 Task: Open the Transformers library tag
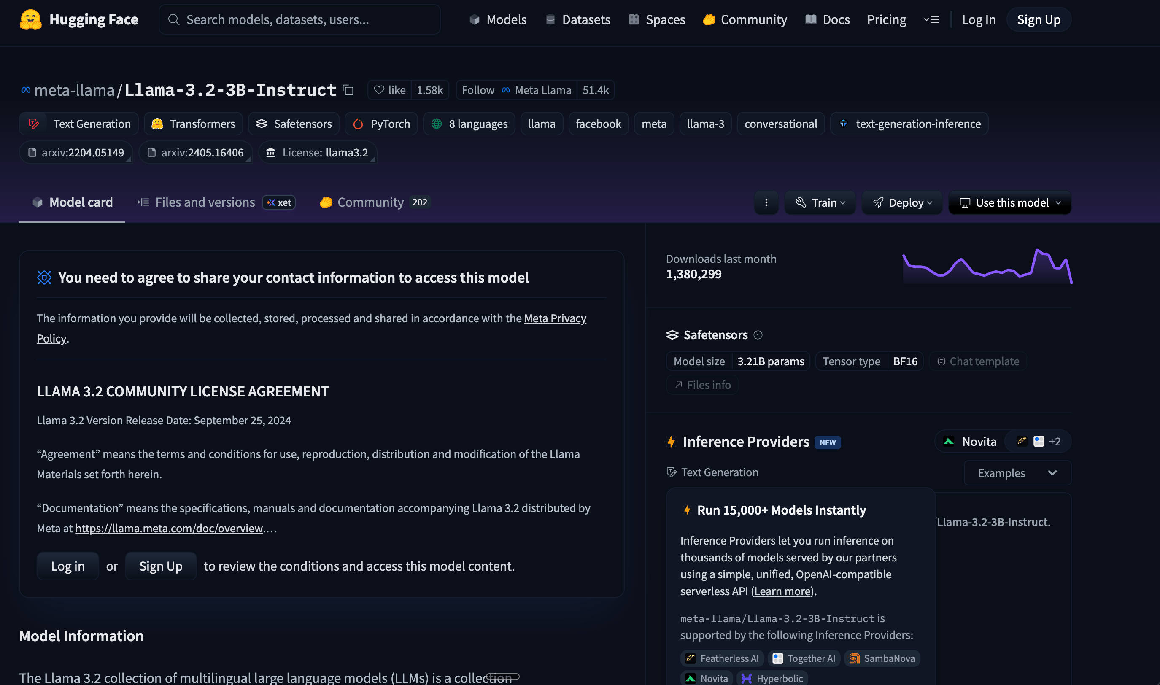click(194, 124)
